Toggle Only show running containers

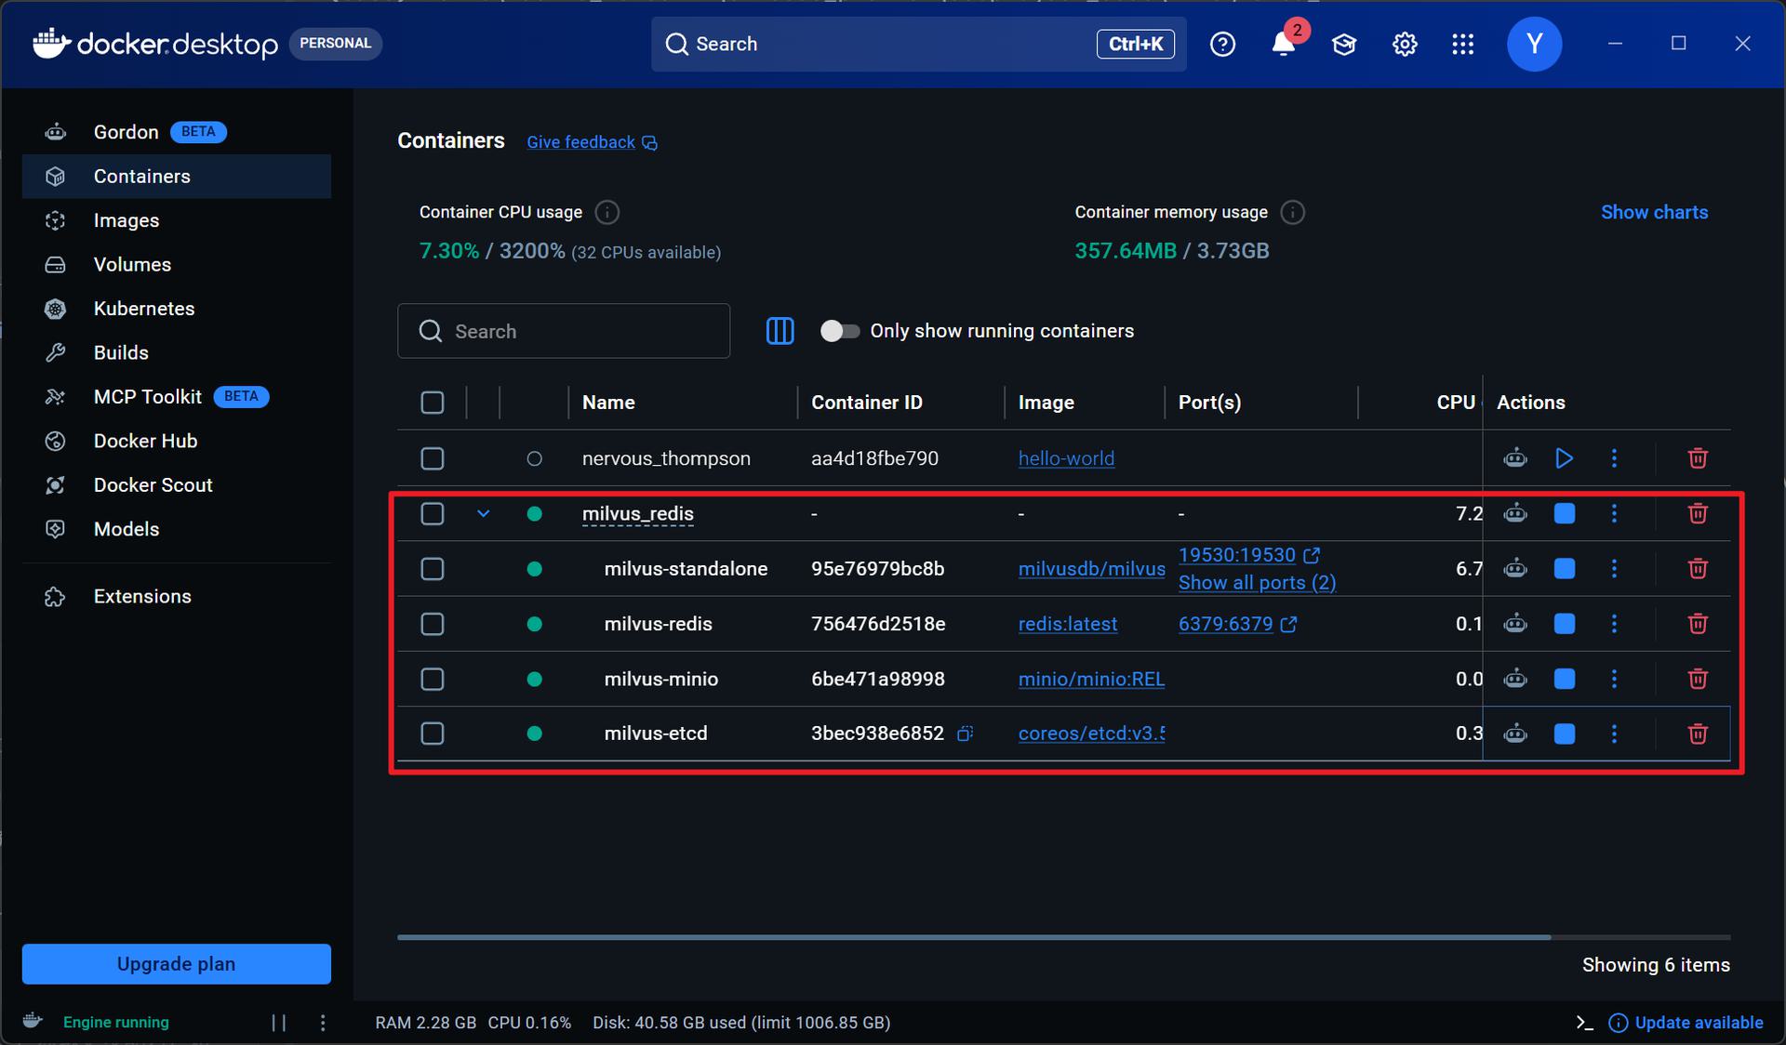coord(839,331)
